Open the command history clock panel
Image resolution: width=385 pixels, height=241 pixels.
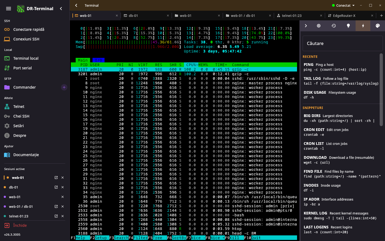[334, 26]
